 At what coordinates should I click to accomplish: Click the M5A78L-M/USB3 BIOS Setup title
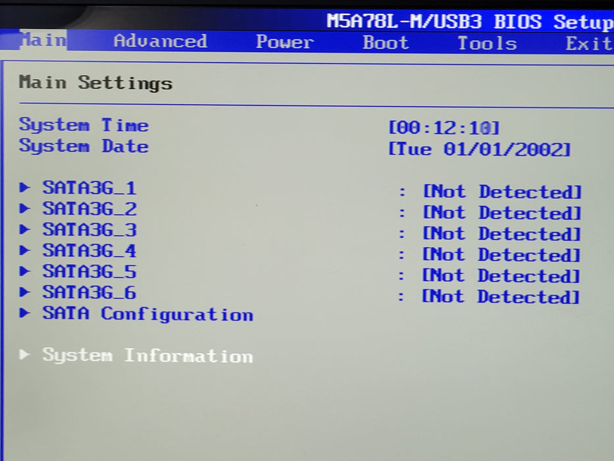click(x=470, y=22)
